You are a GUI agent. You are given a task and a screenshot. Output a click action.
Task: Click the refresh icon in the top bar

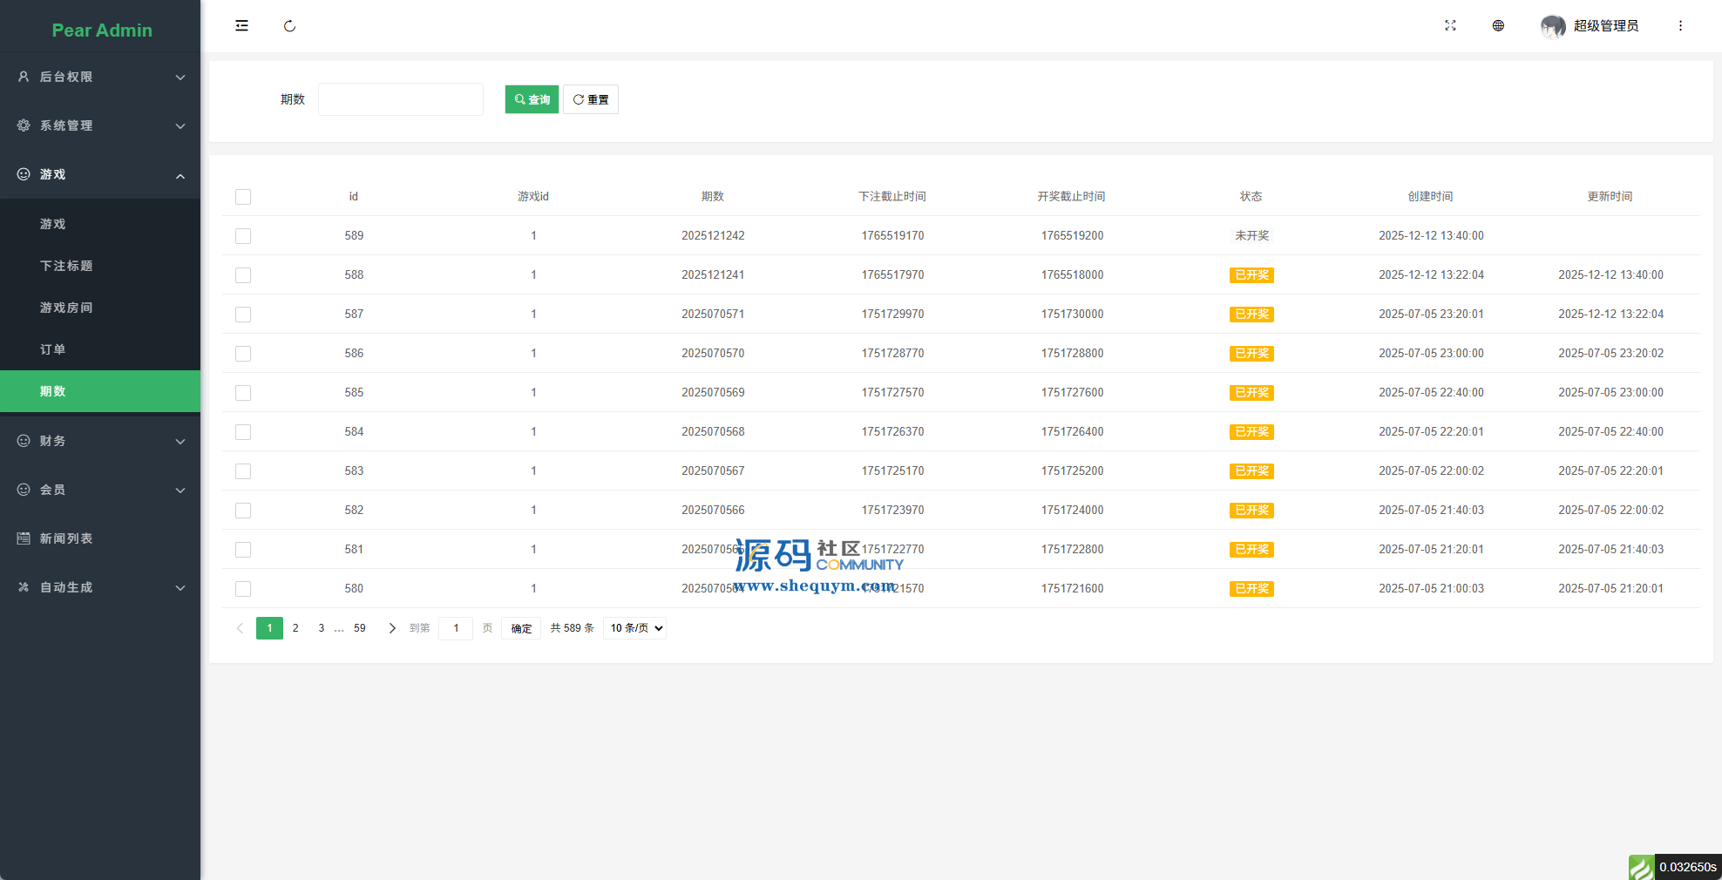[289, 26]
